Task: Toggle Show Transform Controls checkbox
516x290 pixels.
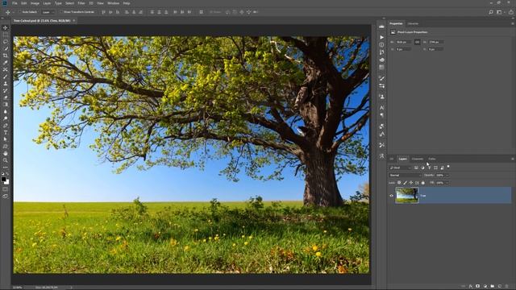Action: click(x=61, y=12)
